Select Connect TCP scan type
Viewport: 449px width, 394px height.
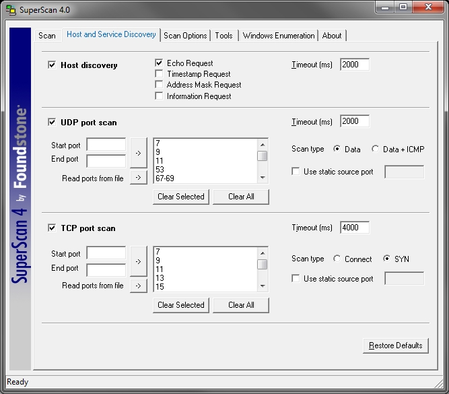[337, 259]
